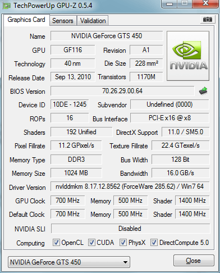Click the Bus Interface field

click(x=169, y=118)
